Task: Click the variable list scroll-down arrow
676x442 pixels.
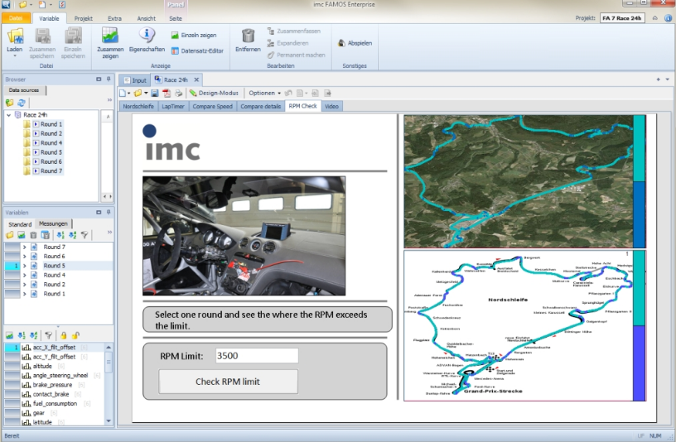Action: pos(109,420)
